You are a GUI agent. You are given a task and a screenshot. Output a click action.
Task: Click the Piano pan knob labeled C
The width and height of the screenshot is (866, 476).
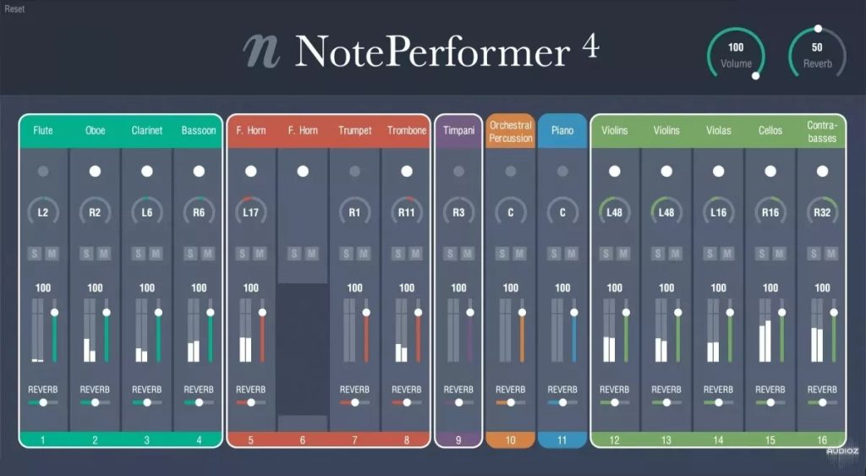click(x=562, y=213)
